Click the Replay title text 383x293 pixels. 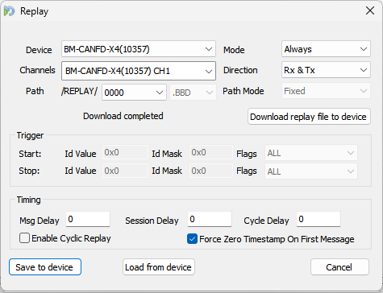35,11
